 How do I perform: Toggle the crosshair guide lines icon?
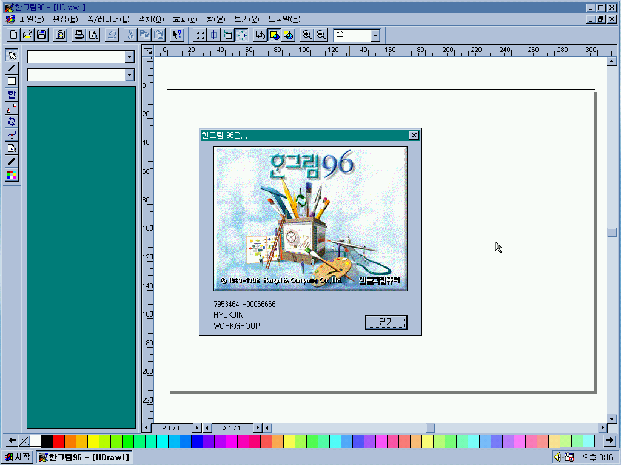214,35
